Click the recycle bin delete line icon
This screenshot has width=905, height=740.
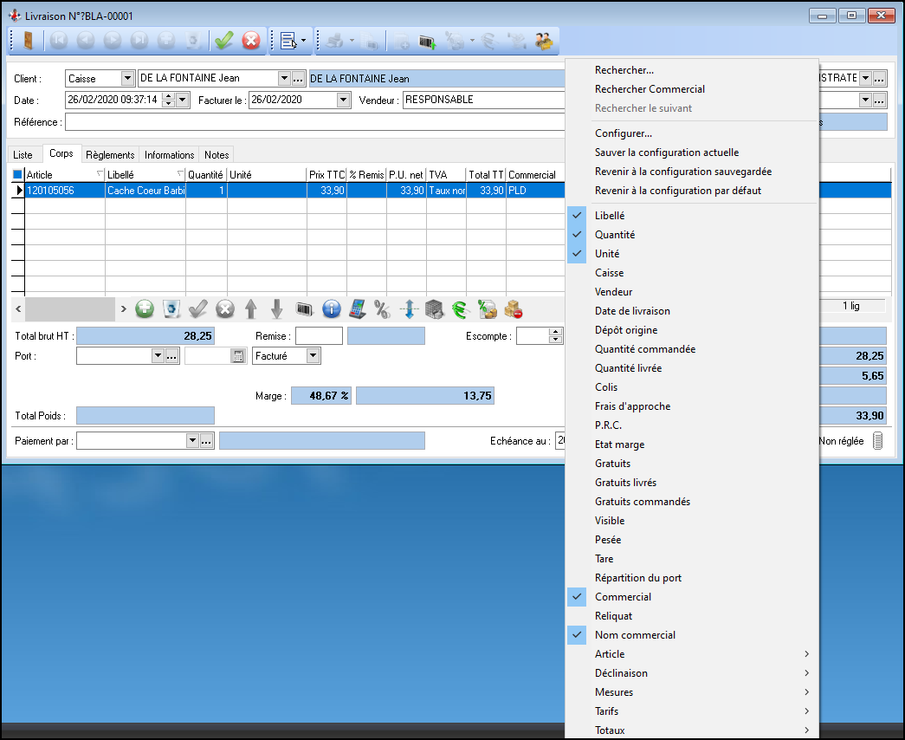click(171, 308)
